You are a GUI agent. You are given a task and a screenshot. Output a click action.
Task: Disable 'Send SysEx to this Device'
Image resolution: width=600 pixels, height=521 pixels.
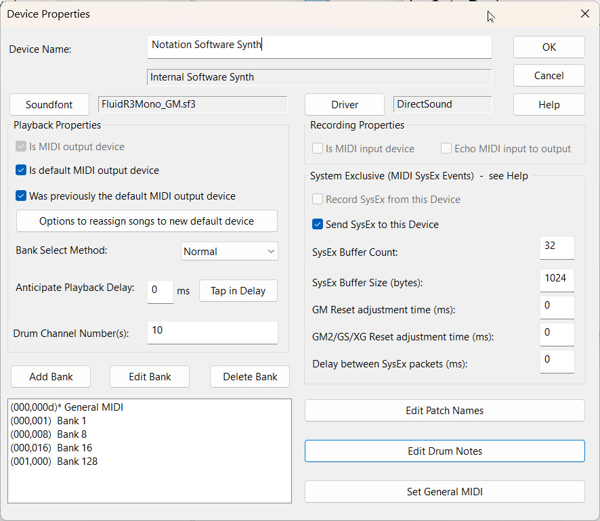(318, 225)
